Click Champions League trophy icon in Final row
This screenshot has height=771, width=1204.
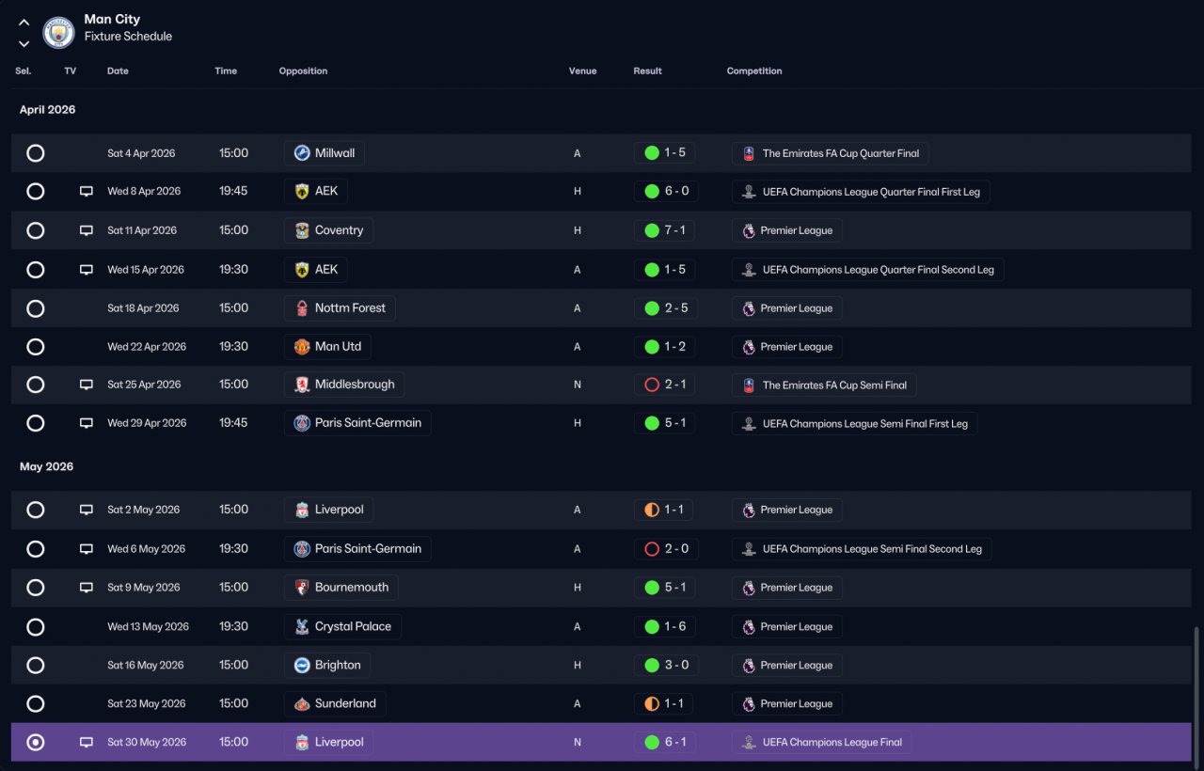(x=749, y=743)
